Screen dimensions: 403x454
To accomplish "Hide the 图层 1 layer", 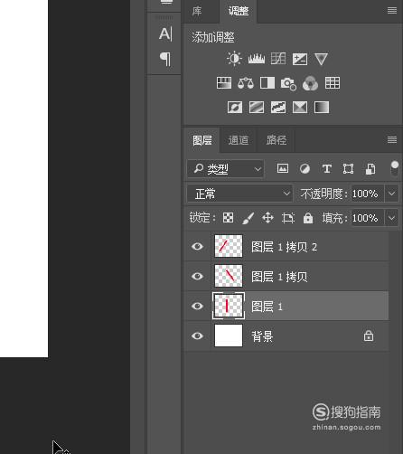I will [x=197, y=306].
